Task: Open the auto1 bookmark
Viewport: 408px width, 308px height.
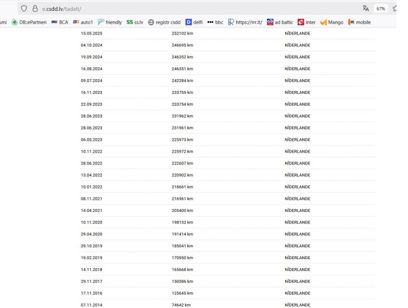Action: point(83,22)
